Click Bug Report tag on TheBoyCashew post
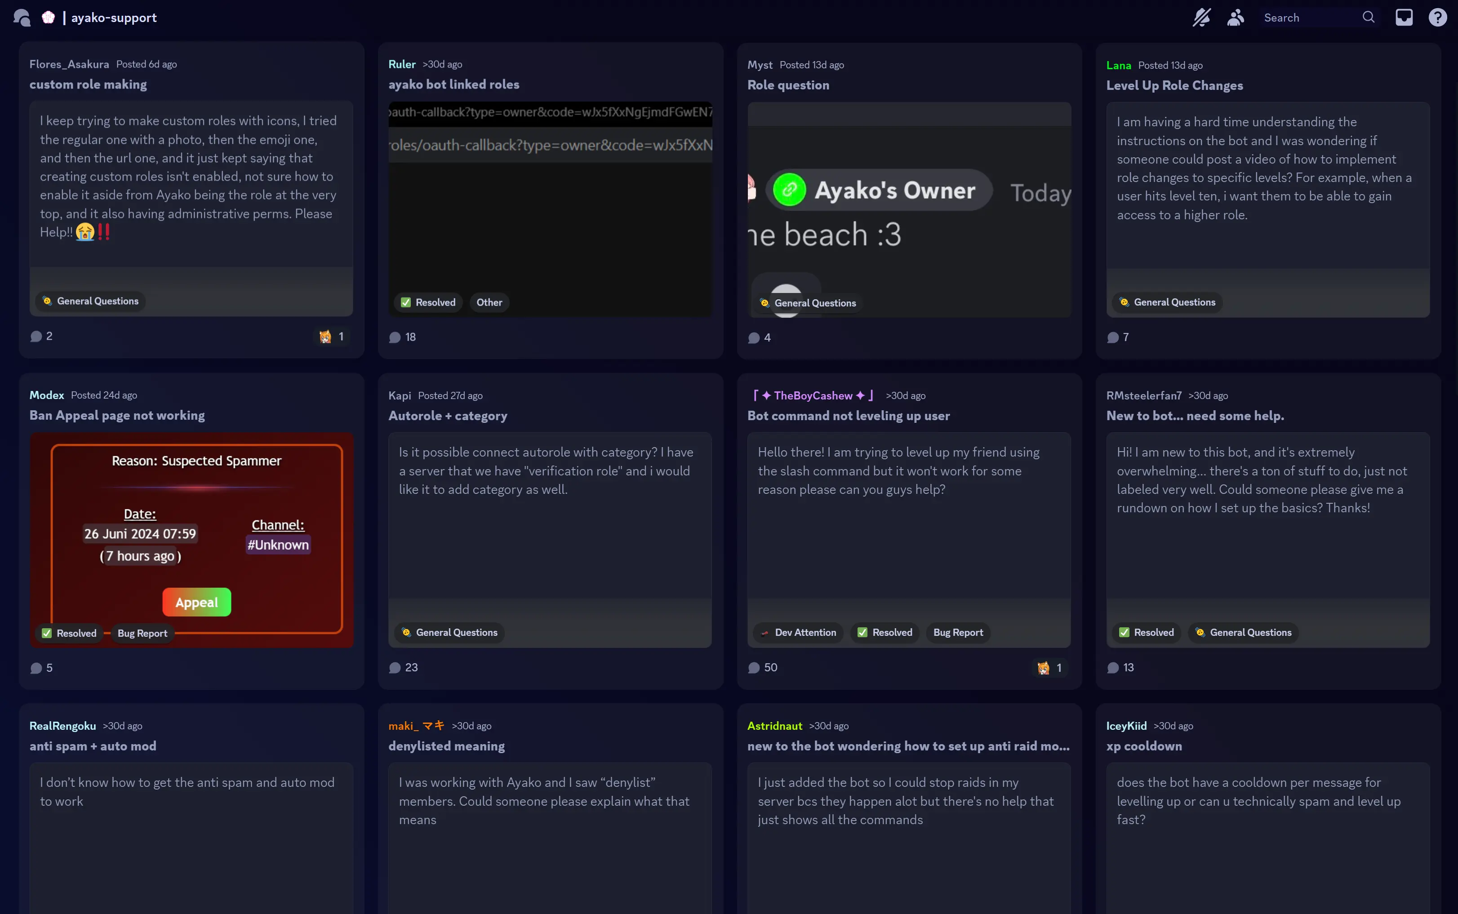This screenshot has width=1458, height=914. (957, 632)
